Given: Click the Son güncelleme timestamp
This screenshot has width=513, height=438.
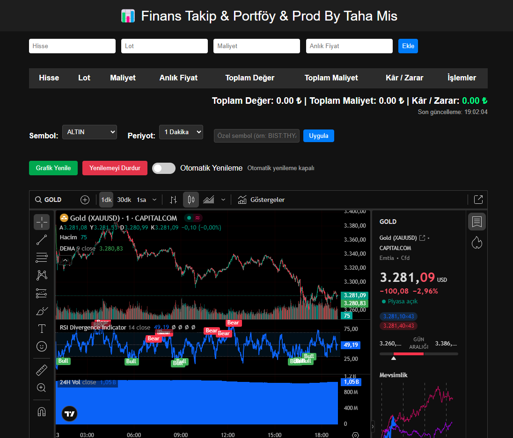Looking at the screenshot, I should coord(453,112).
